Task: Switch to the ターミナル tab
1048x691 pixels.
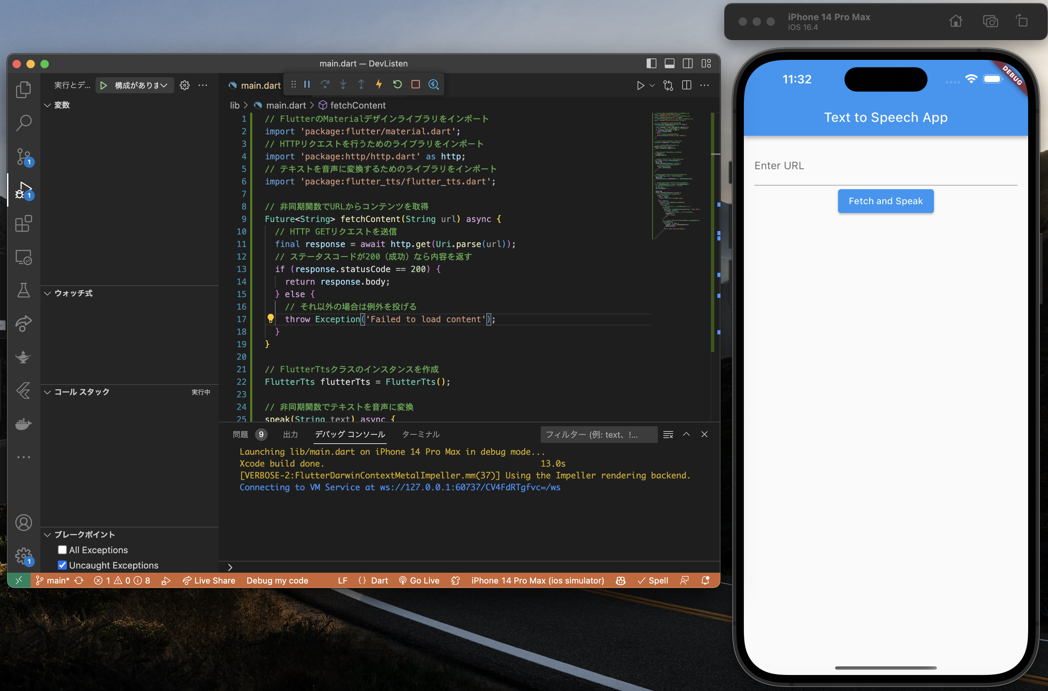Action: pos(420,435)
